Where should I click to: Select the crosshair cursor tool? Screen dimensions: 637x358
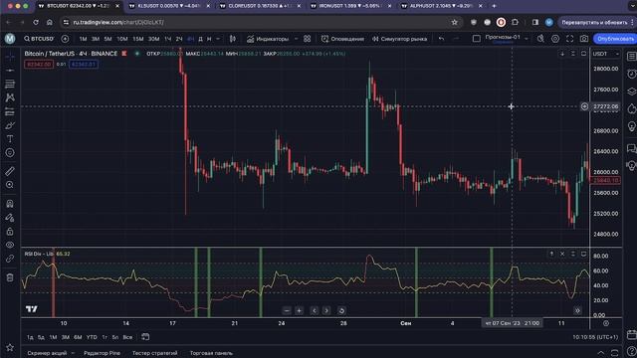pyautogui.click(x=10, y=57)
